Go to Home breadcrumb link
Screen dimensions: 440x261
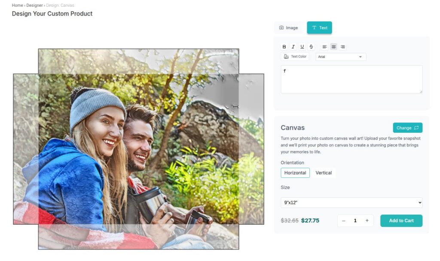[x=17, y=5]
